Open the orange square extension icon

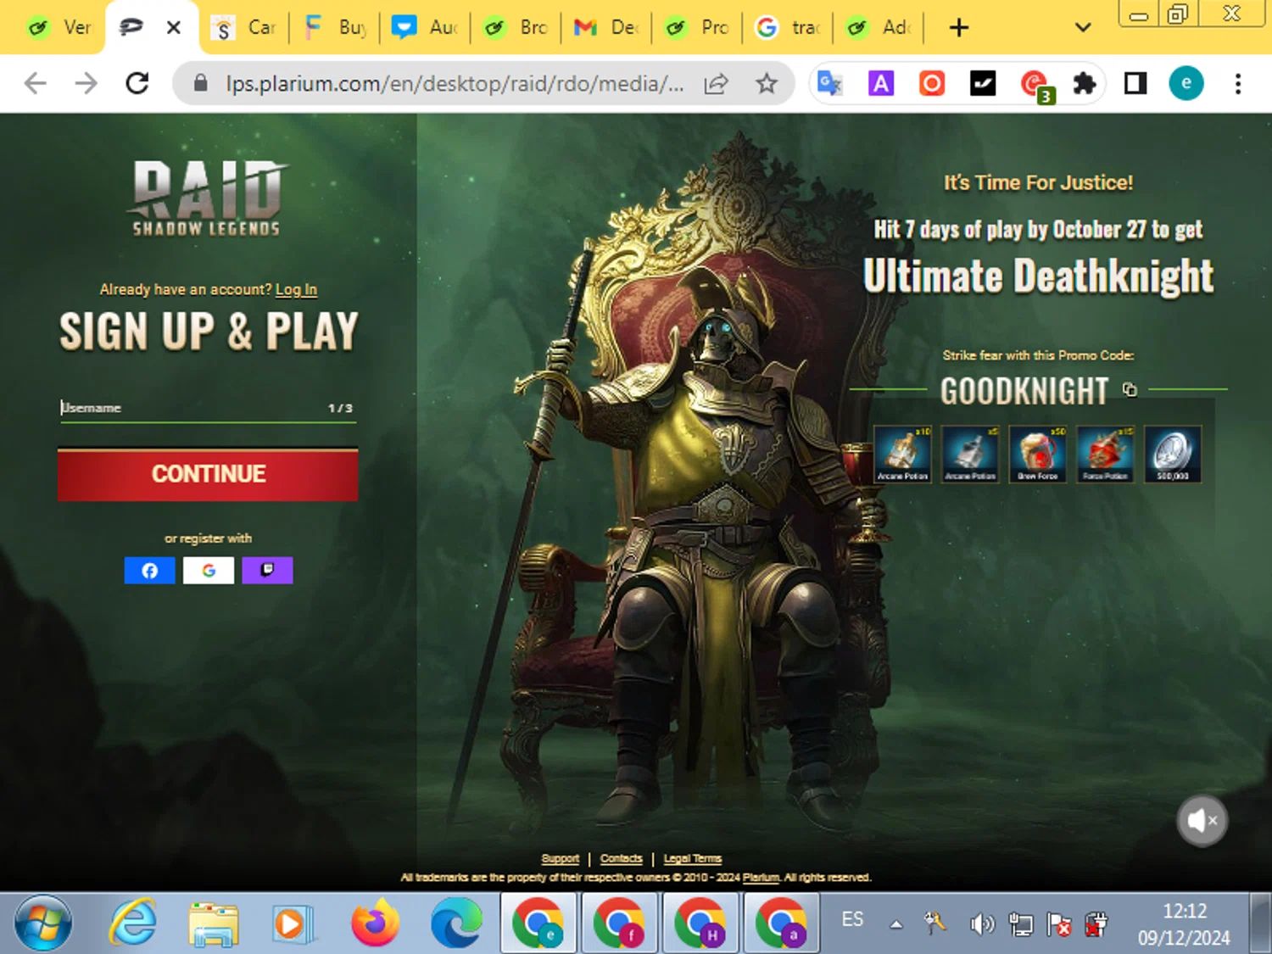(x=932, y=83)
